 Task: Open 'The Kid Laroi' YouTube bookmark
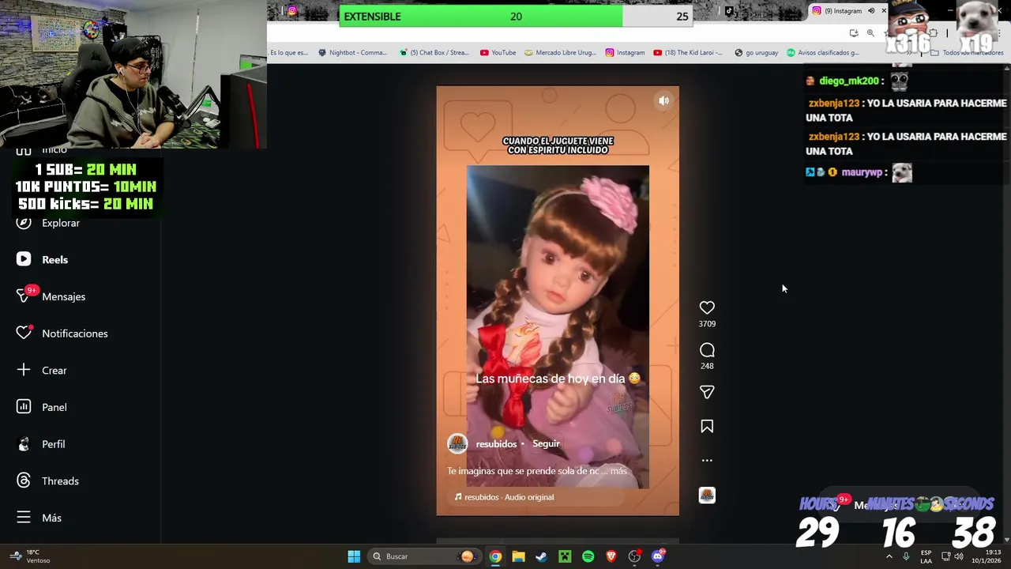687,53
